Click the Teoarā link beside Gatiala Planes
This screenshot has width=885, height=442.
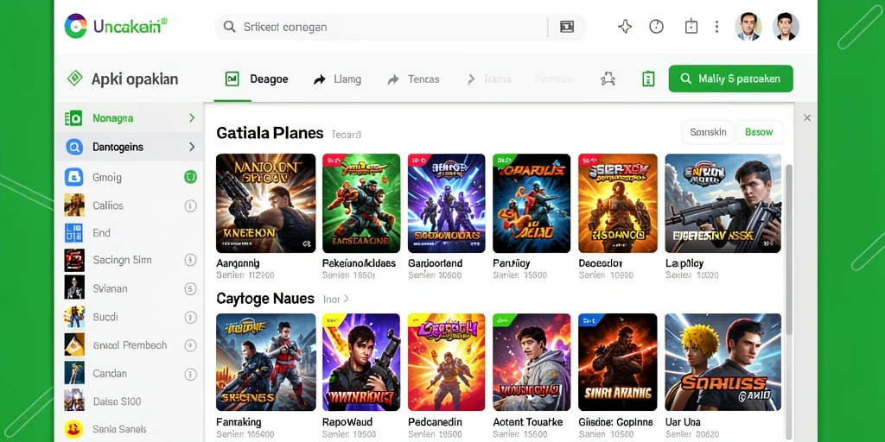(346, 134)
